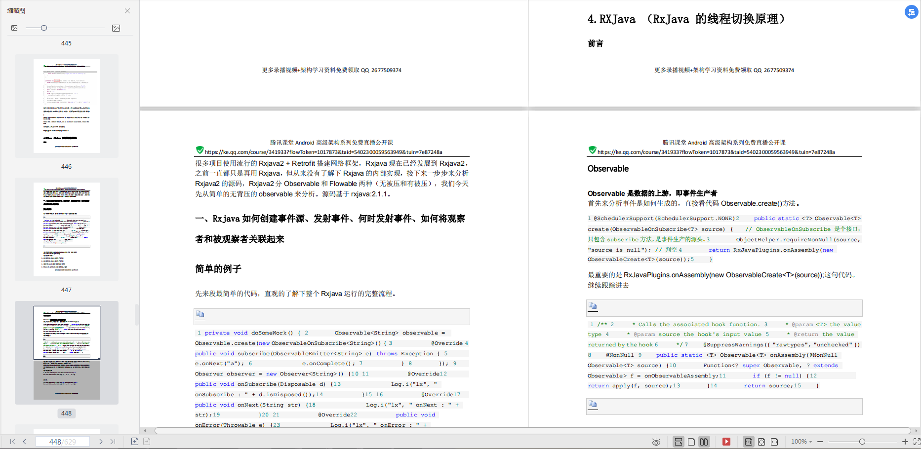Open page 446 thumbnail
The width and height of the screenshot is (921, 449).
[67, 106]
